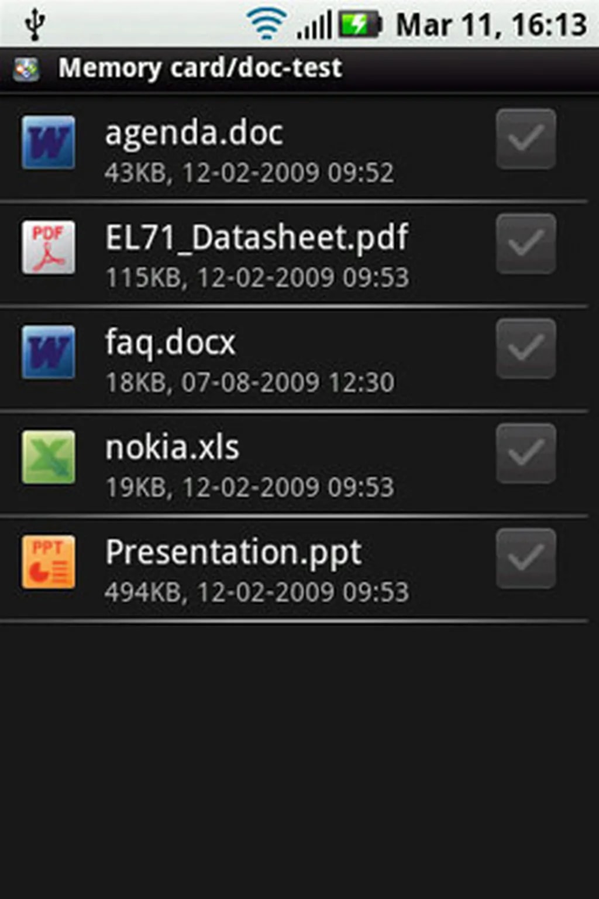This screenshot has height=899, width=599.
Task: Click the PDF icon for EL71_Datasheet.pdf
Action: tap(49, 247)
